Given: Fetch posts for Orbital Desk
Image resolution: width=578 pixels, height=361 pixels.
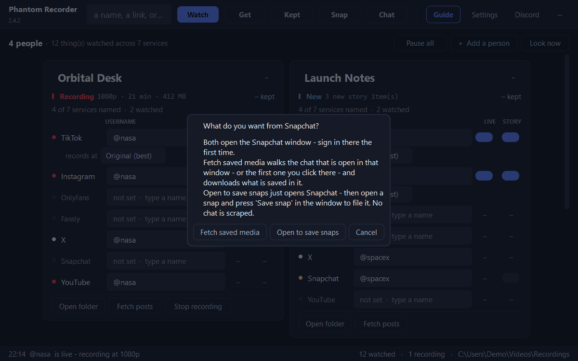Looking at the screenshot, I should pos(135,307).
